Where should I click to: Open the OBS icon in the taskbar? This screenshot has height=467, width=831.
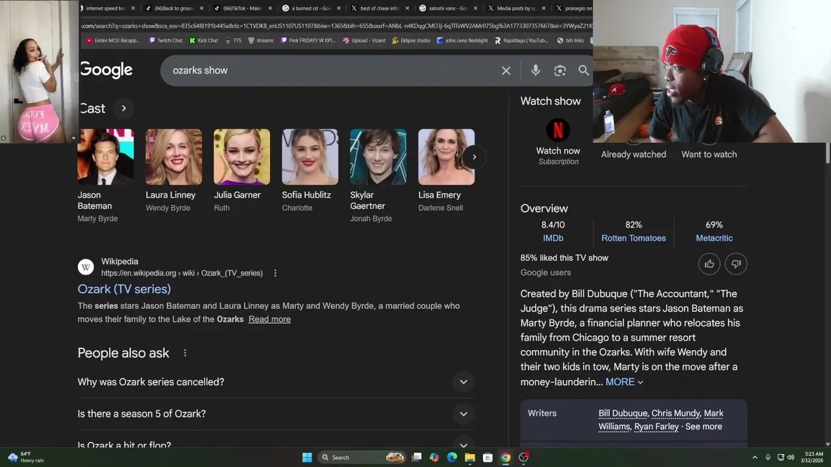point(523,457)
